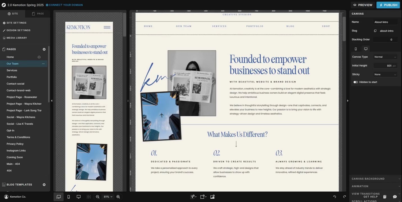Click the redo arrow
402x202 pixels.
(345, 197)
